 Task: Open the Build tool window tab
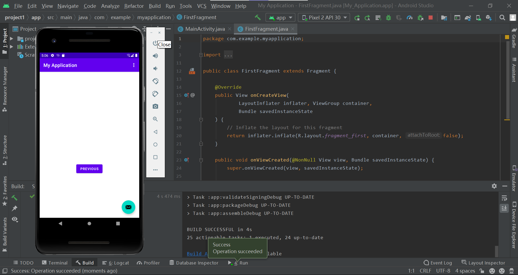point(85,263)
